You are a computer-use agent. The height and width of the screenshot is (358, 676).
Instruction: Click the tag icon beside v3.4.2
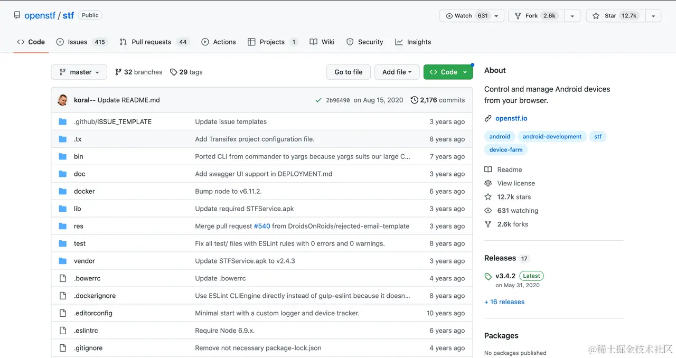coord(488,276)
